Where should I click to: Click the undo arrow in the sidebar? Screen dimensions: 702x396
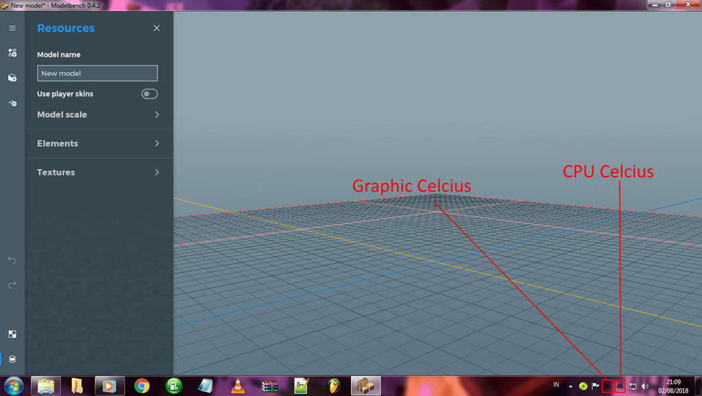point(12,260)
